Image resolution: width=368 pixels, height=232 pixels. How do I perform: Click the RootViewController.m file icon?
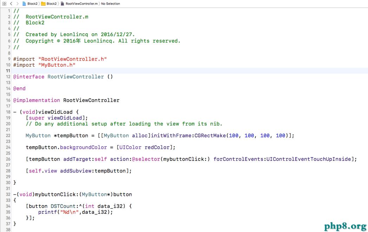tap(62, 4)
